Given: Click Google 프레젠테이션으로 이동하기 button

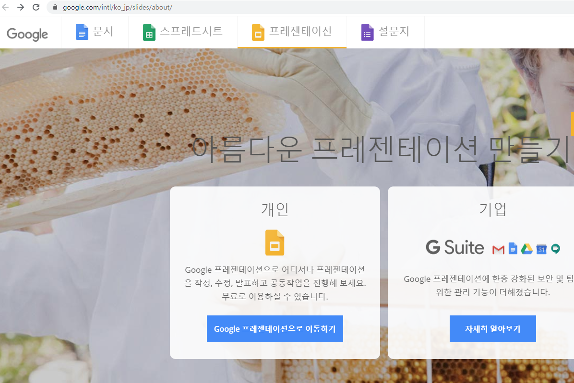Looking at the screenshot, I should click(x=275, y=329).
